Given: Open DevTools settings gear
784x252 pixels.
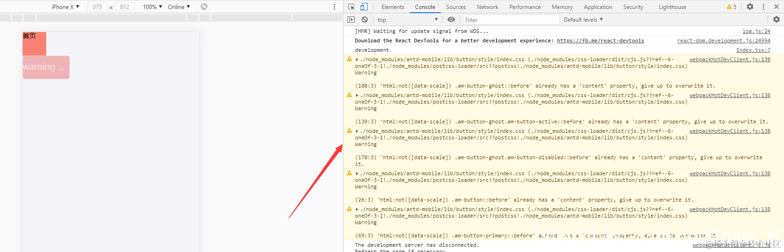Looking at the screenshot, I should [x=750, y=7].
